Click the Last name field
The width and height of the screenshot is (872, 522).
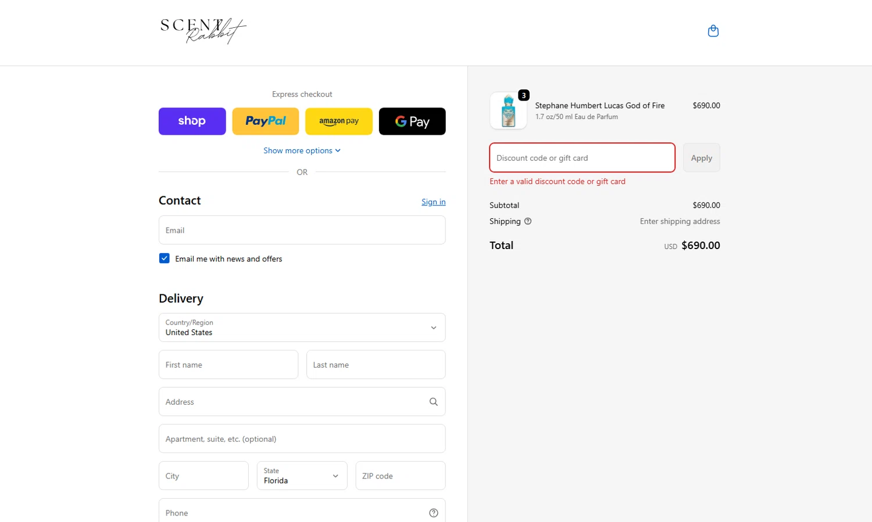pyautogui.click(x=376, y=365)
